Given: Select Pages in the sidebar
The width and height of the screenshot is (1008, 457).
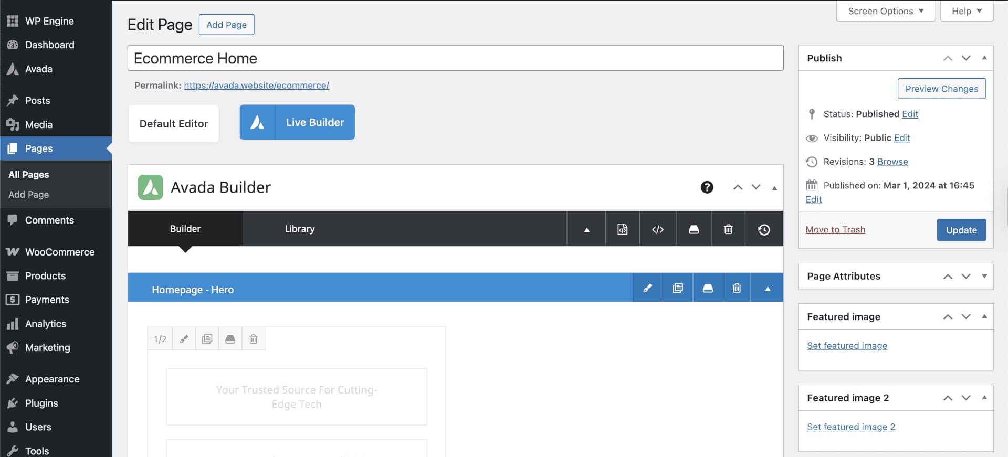Looking at the screenshot, I should tap(56, 148).
